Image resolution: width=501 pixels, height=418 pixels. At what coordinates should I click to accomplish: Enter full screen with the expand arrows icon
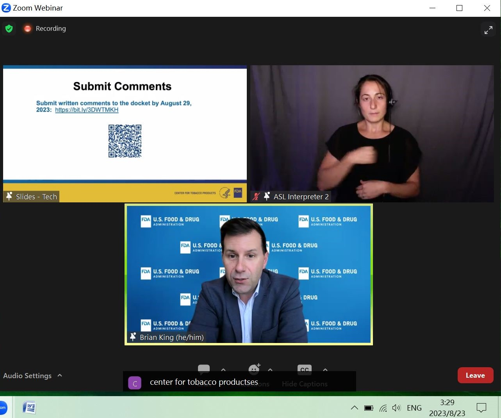[488, 30]
